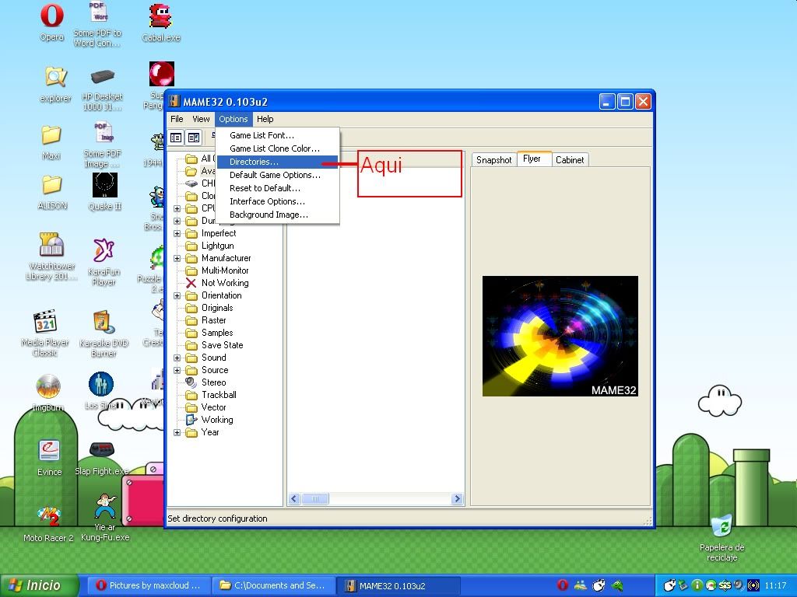
Task: Open ImgBurn desktop icon
Action: pos(48,393)
